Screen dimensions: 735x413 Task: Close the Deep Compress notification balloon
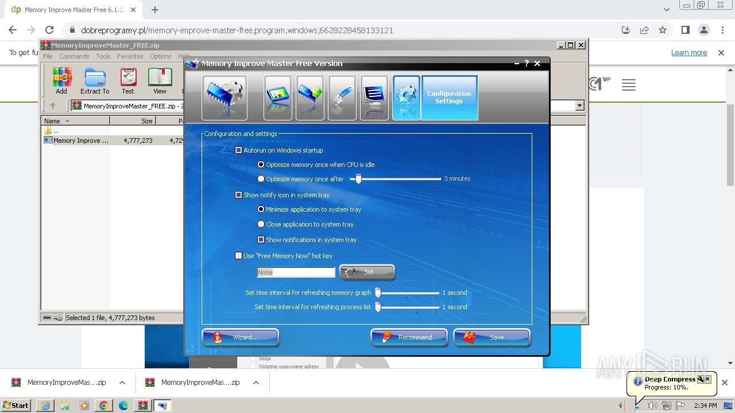pyautogui.click(x=707, y=379)
